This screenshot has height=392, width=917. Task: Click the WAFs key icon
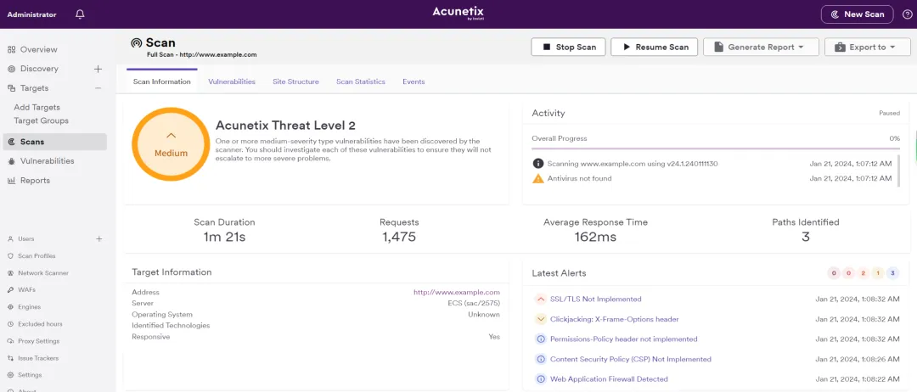pos(10,290)
